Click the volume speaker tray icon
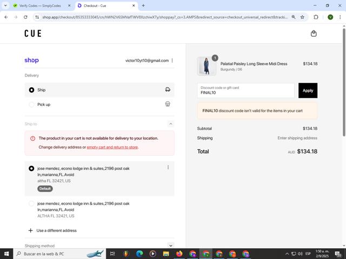Viewport: 346px width, 259px height. point(300,254)
